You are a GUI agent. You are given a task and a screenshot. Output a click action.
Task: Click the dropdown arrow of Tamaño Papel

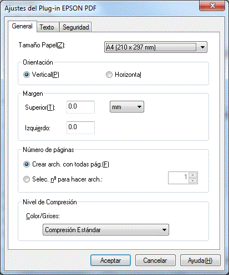(202, 47)
